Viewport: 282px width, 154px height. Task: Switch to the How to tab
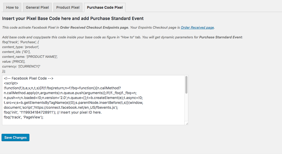click(x=12, y=7)
